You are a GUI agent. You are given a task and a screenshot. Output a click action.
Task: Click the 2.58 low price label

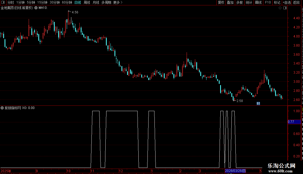tap(240, 101)
